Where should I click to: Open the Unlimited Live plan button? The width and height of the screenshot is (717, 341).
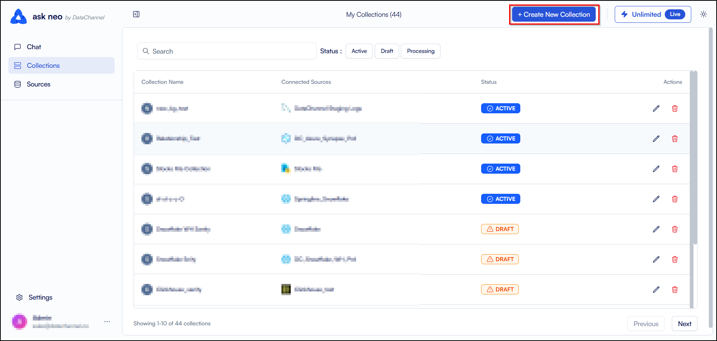[652, 15]
